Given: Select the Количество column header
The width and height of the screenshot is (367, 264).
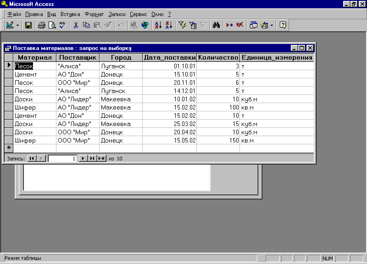Looking at the screenshot, I should pyautogui.click(x=218, y=58).
